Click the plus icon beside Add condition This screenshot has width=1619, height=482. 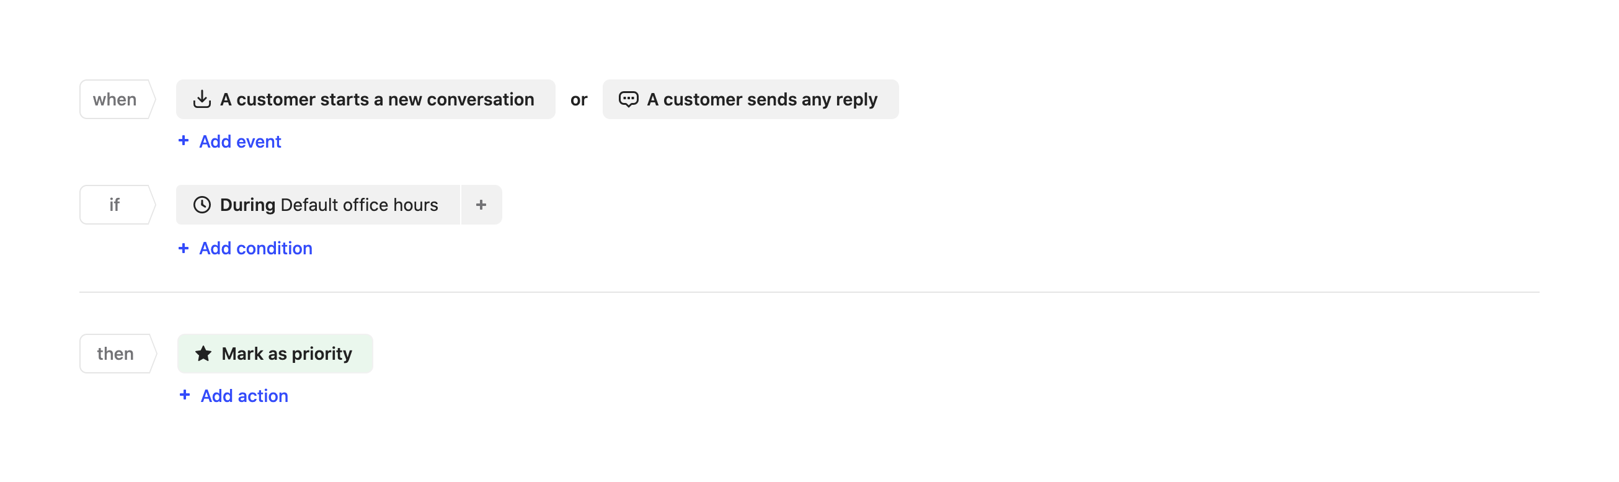[x=184, y=248]
